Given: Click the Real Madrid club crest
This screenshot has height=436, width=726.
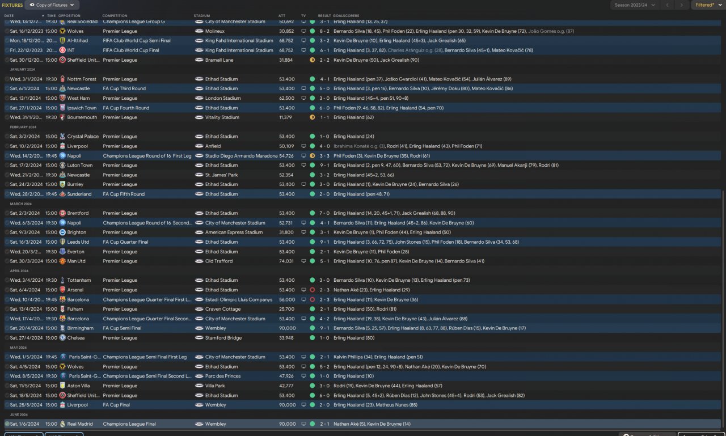Looking at the screenshot, I should click(62, 424).
